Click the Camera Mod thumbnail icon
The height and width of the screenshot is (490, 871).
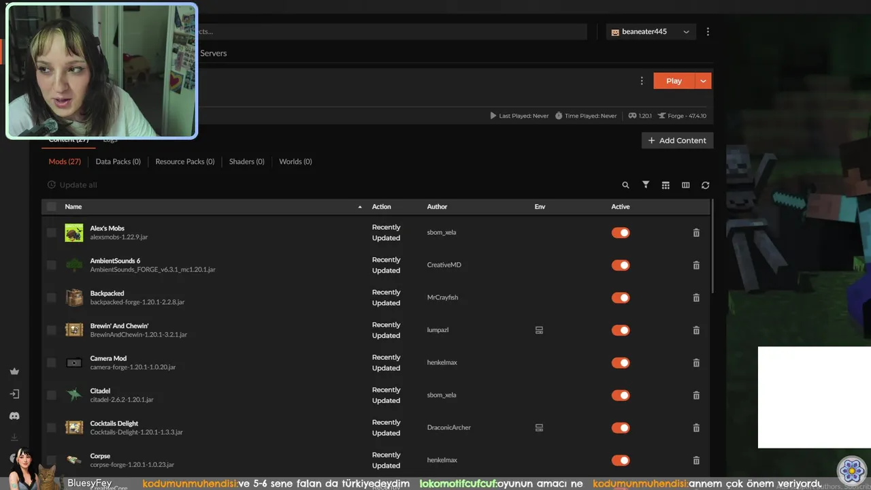coord(73,363)
